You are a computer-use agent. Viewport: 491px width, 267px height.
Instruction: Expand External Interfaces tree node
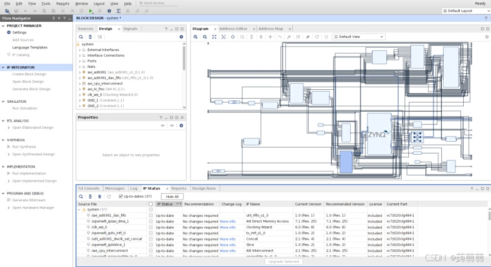coord(80,50)
